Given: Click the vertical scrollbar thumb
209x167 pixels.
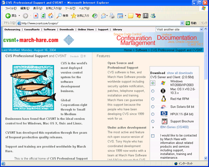Looking at the screenshot, I should tap(205, 55).
